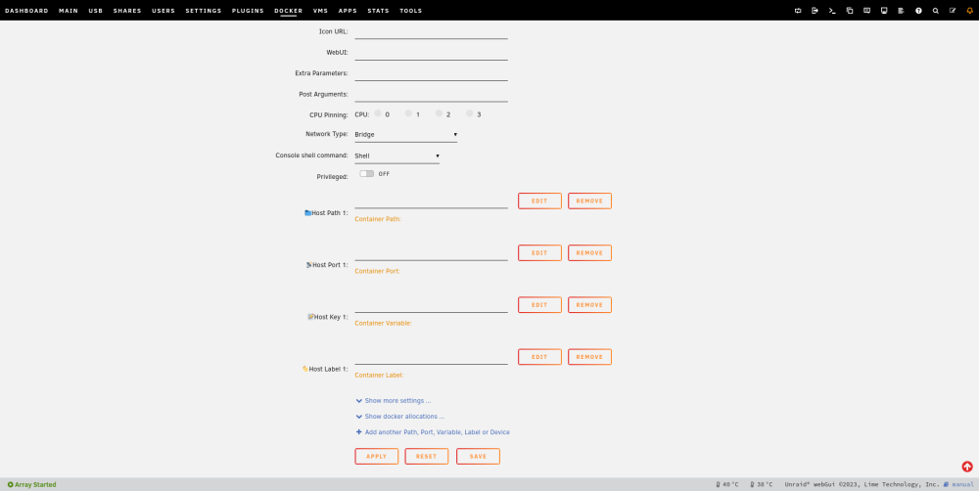The height and width of the screenshot is (491, 979).
Task: Click the manual book icon in footer
Action: point(947,484)
